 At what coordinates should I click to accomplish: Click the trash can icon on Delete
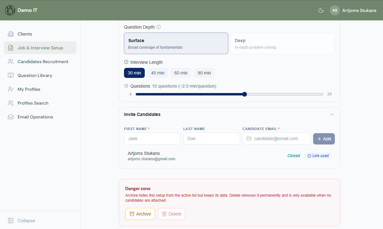coord(164,214)
